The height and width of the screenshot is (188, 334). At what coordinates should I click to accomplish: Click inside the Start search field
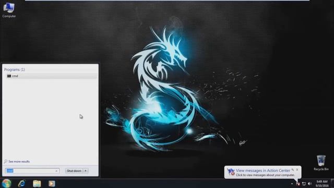click(x=32, y=171)
